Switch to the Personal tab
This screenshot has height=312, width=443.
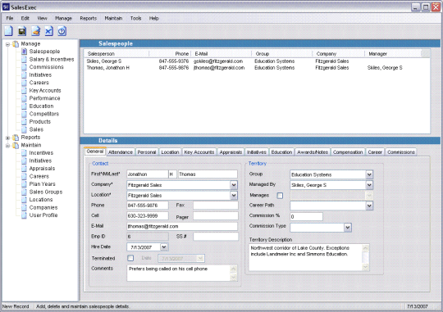(147, 152)
